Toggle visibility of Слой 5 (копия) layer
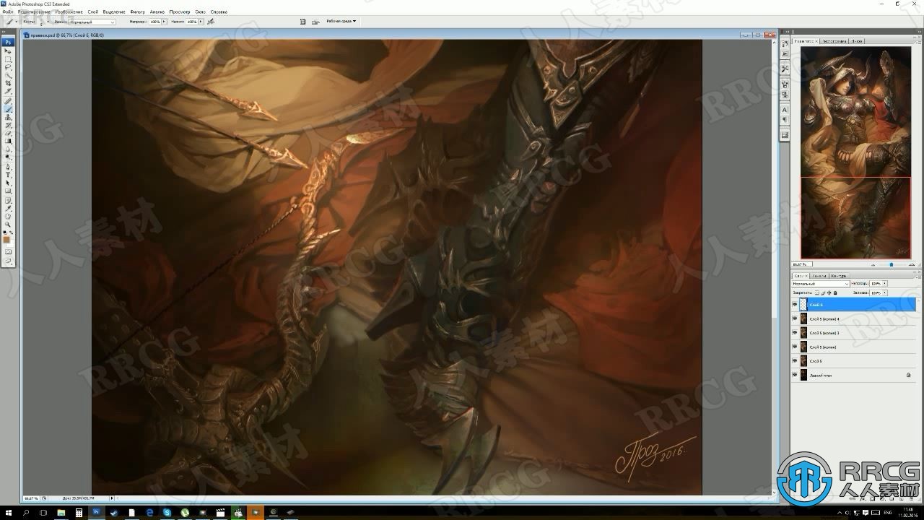The height and width of the screenshot is (520, 924). (795, 347)
